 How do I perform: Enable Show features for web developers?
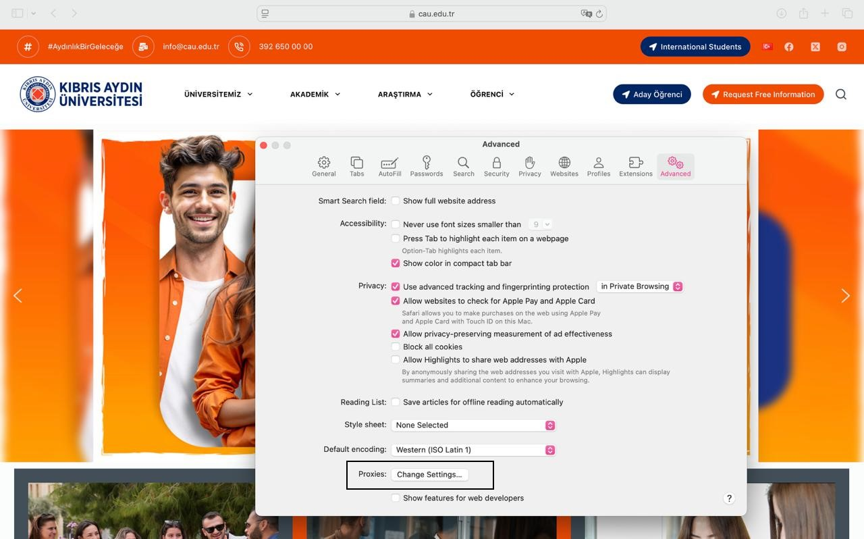tap(396, 498)
